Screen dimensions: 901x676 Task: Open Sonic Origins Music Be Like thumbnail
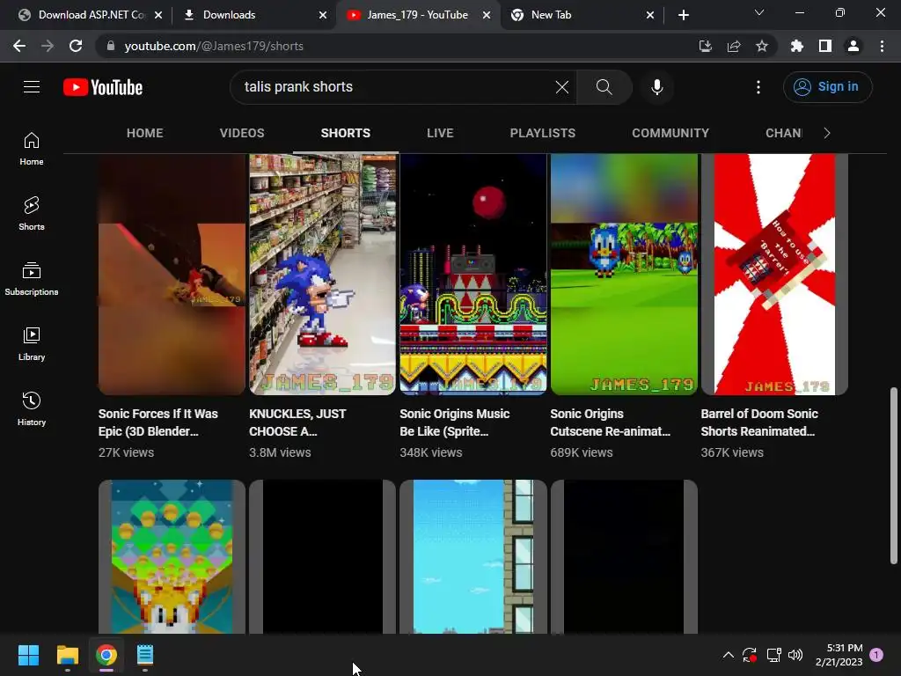click(472, 275)
